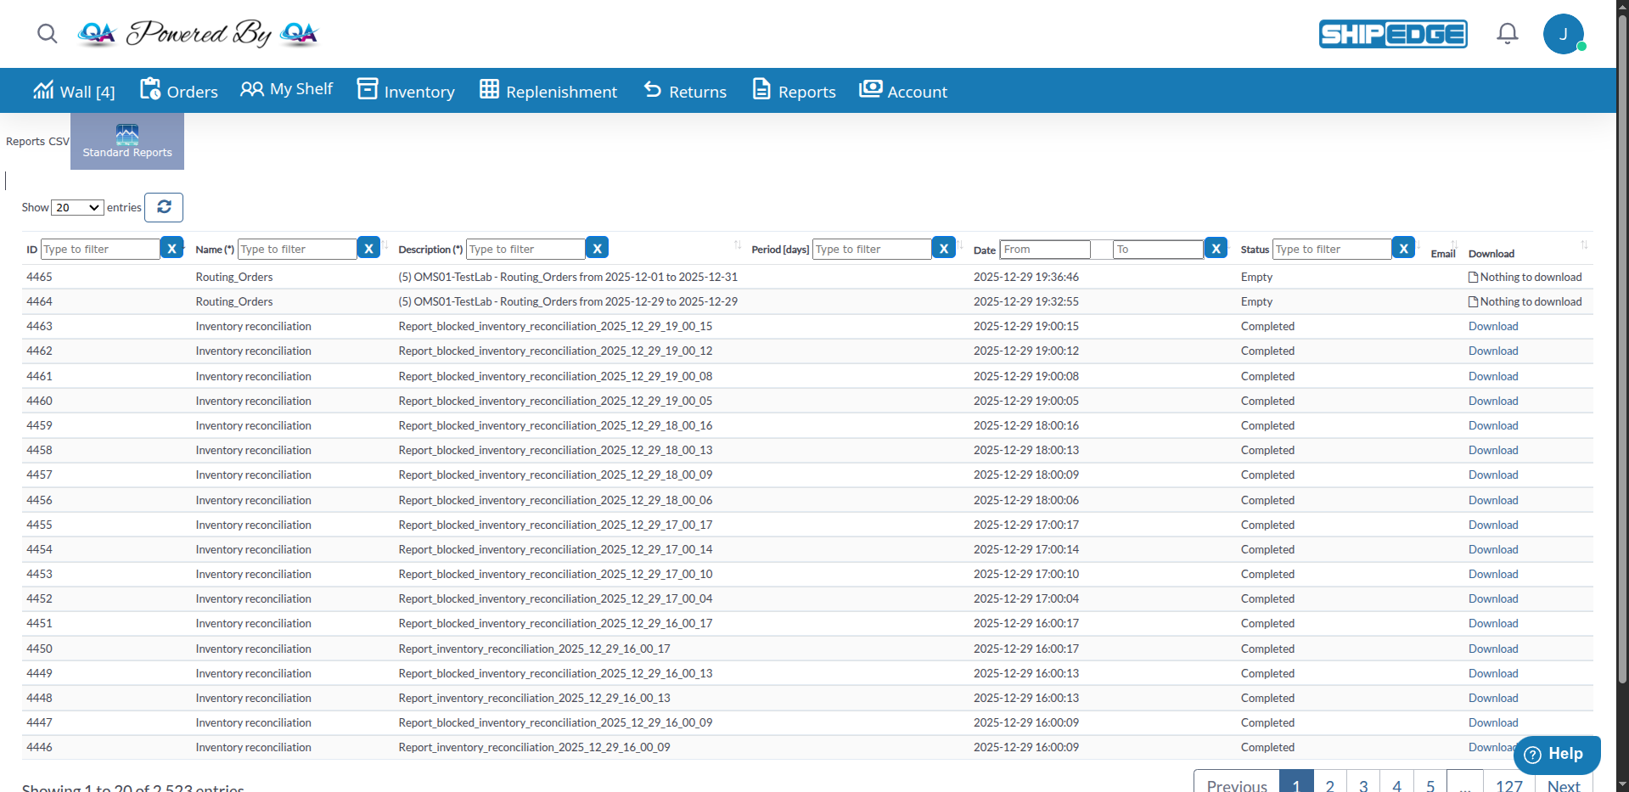This screenshot has height=792, width=1629.
Task: Open the Inventory menu
Action: pyautogui.click(x=406, y=91)
